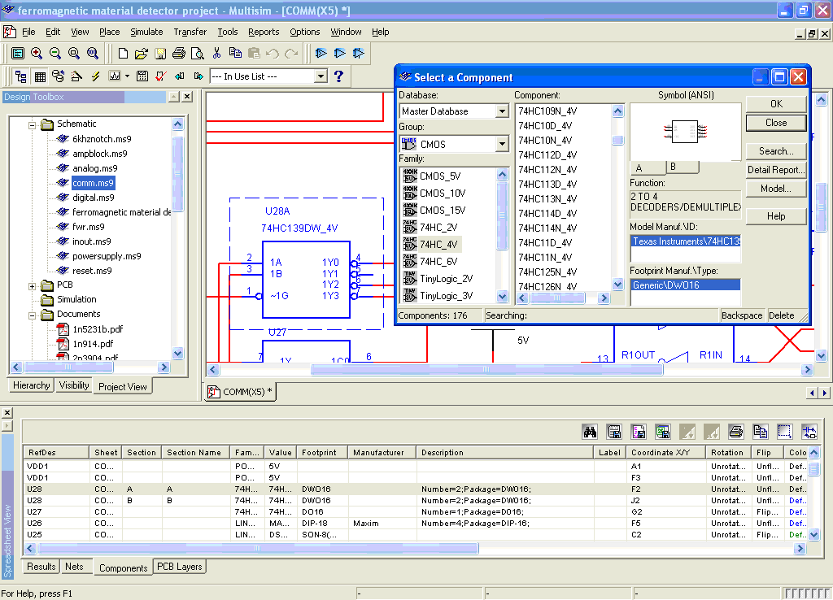Click the blue question mark Help icon

pos(339,76)
